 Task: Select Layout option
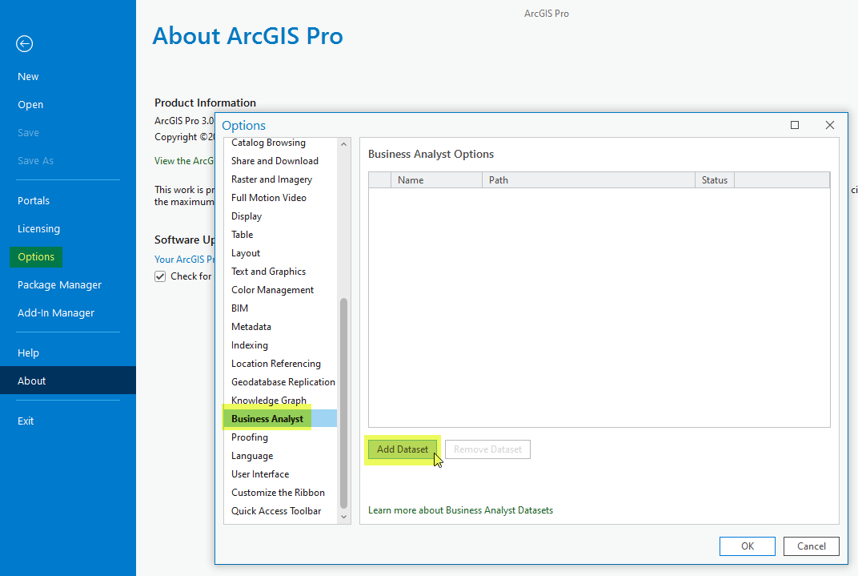click(x=246, y=253)
